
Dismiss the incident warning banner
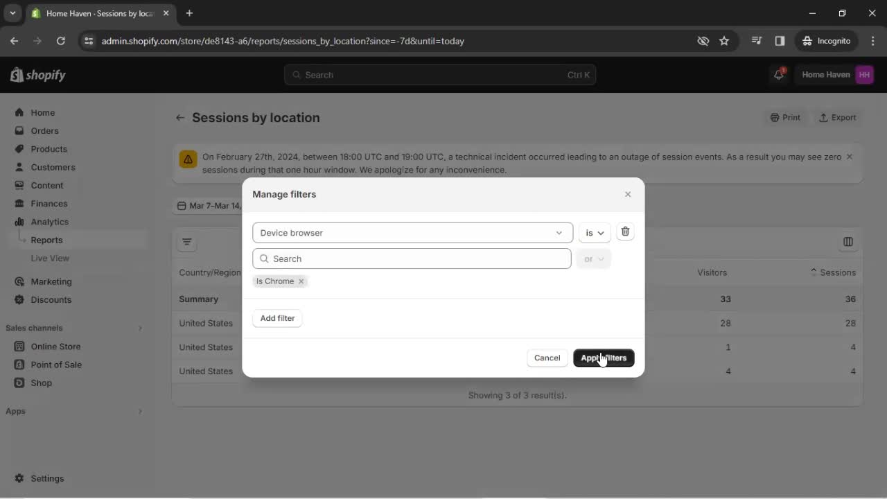coord(850,157)
